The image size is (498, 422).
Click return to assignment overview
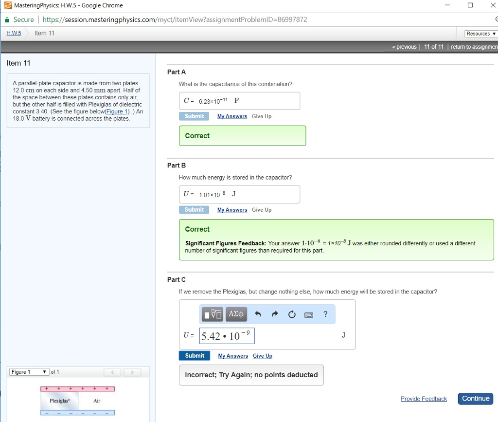(x=474, y=47)
